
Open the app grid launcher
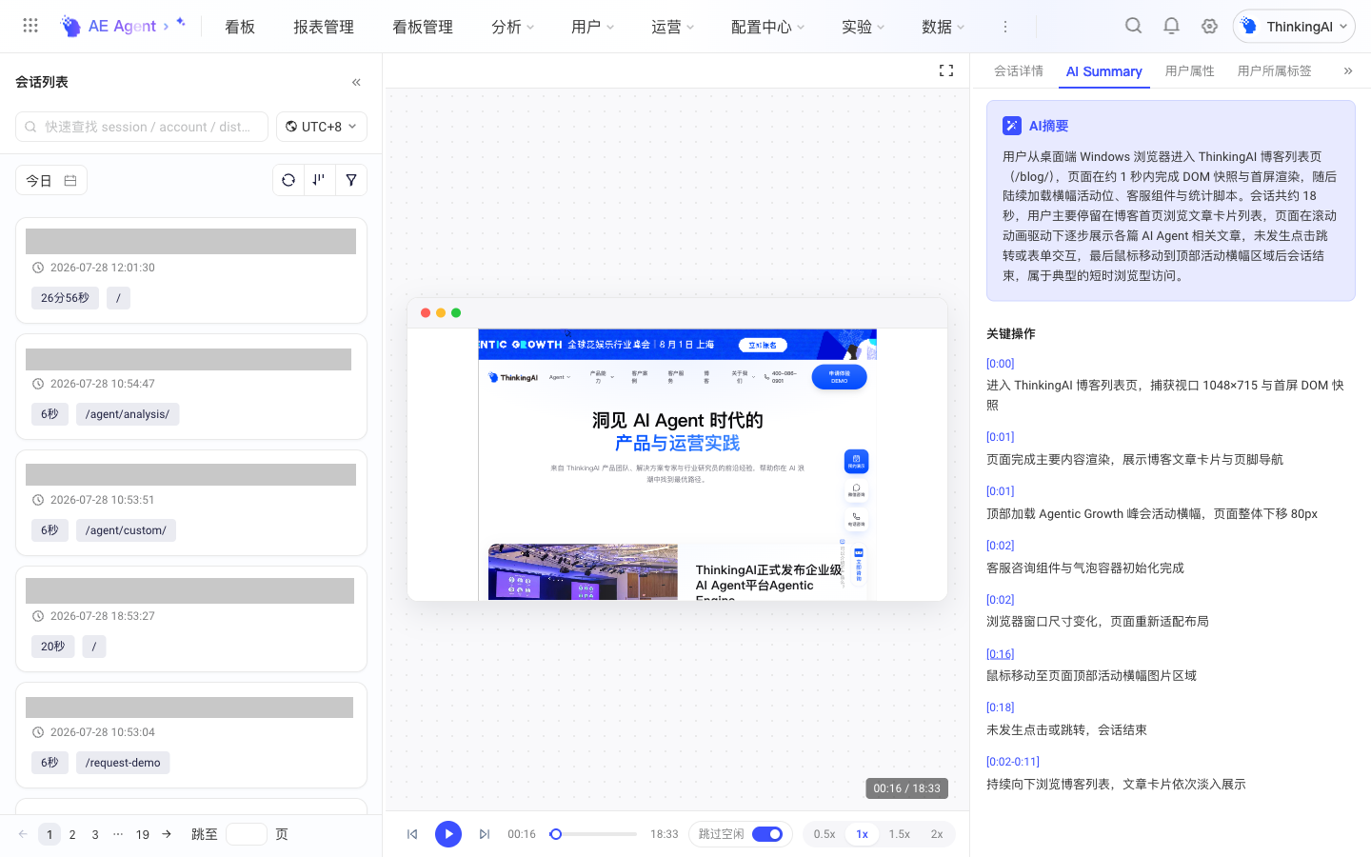30,26
